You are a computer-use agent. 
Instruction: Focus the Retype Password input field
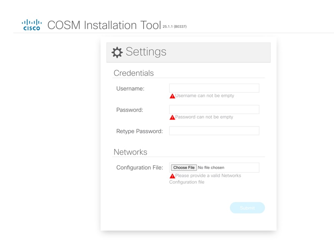[x=214, y=131]
